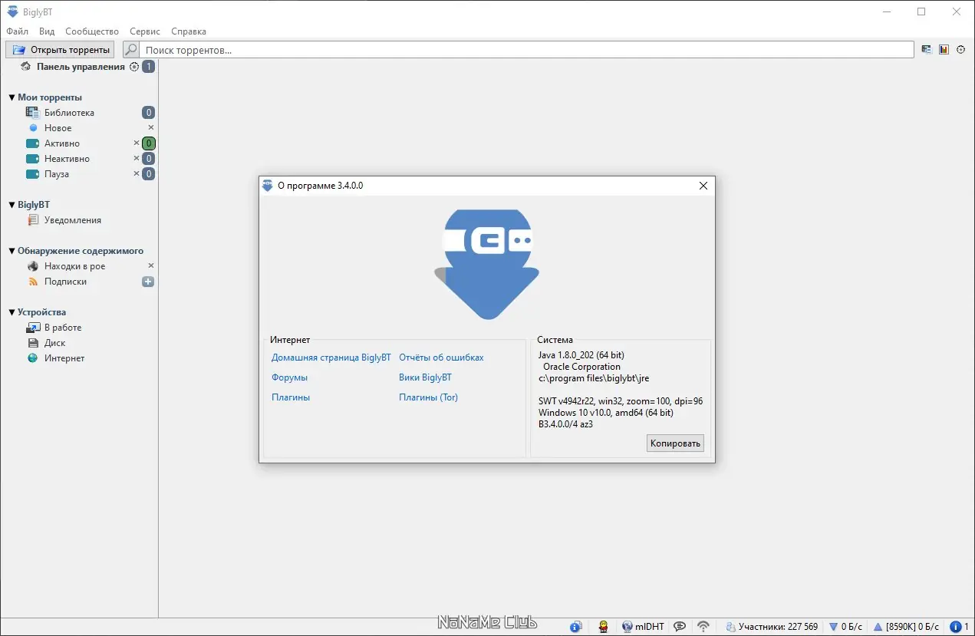975x636 pixels.
Task: Click the search magnifier icon
Action: coord(131,50)
